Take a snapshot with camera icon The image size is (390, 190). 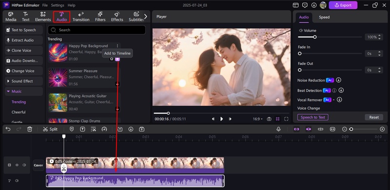point(269,119)
